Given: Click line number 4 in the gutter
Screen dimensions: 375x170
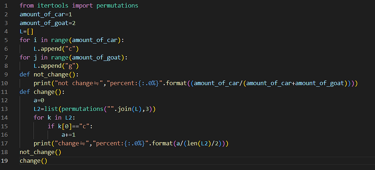Looking at the screenshot, I should point(6,31).
